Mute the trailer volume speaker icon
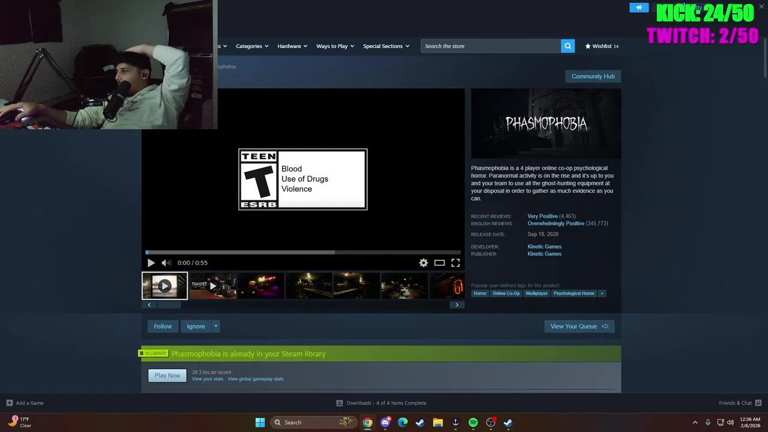Viewport: 768px width, 432px height. click(166, 263)
